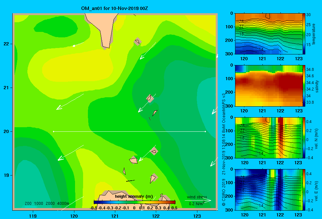The height and width of the screenshot is (219, 322).
Task: Click the "height anomaly (m)" label
Action: [x=134, y=196]
